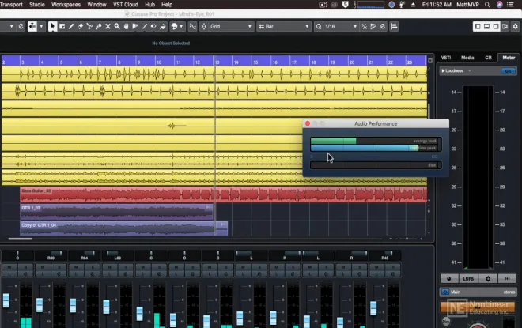This screenshot has width=522, height=328.
Task: Open the Transport menu
Action: click(11, 5)
